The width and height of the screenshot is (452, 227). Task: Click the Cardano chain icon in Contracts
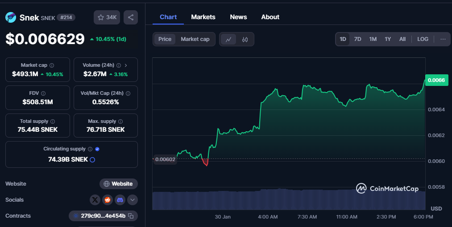(x=76, y=216)
